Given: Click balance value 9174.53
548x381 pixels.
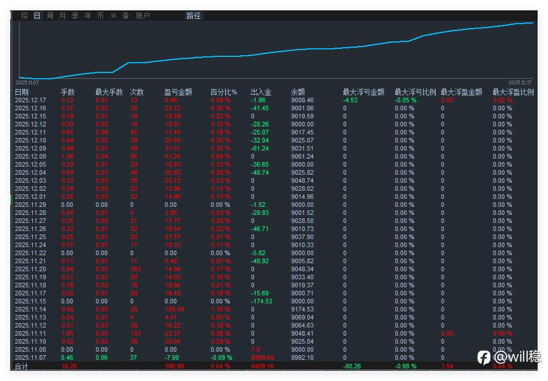Looking at the screenshot, I should (302, 310).
